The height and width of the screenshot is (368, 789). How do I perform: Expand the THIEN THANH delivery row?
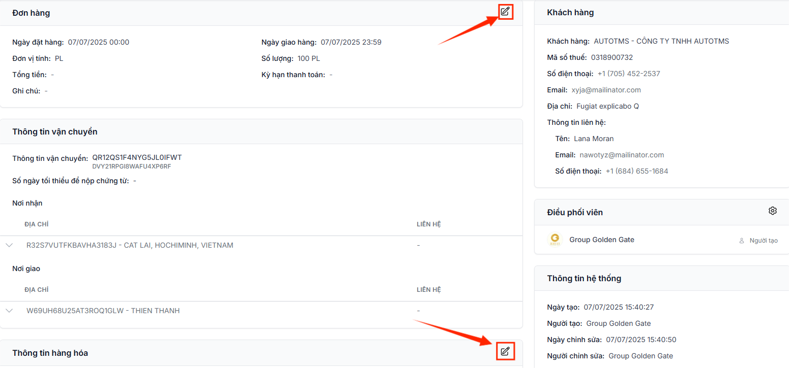click(9, 311)
